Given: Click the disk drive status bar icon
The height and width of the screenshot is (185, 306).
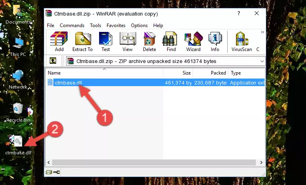Looking at the screenshot, I should 49,172.
